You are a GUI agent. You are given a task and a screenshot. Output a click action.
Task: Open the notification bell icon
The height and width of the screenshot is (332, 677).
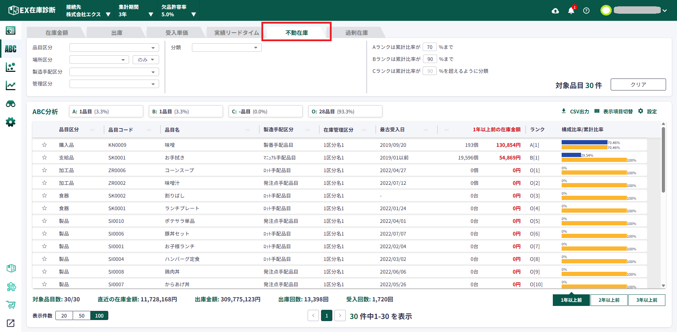(x=571, y=11)
